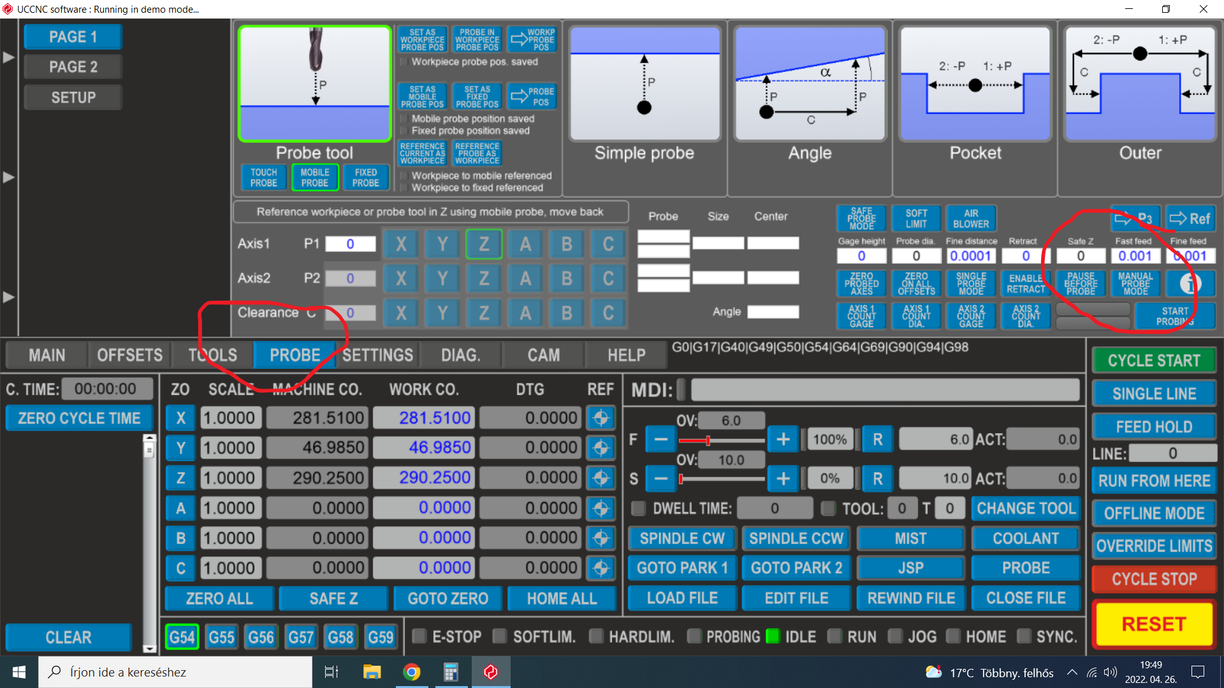Expand the middle left side panel arrow
This screenshot has height=688, width=1224.
click(x=8, y=177)
